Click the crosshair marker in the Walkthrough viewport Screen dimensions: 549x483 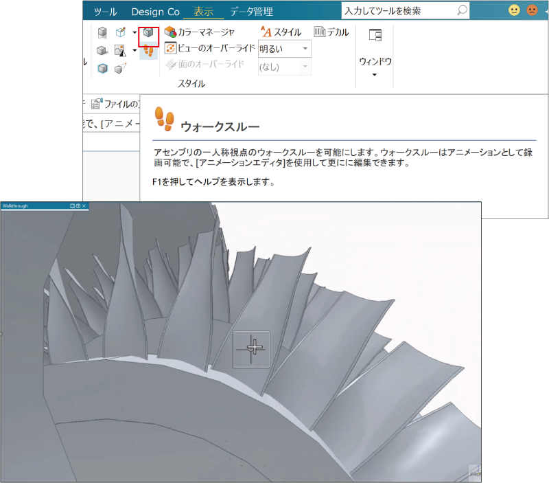tap(251, 348)
